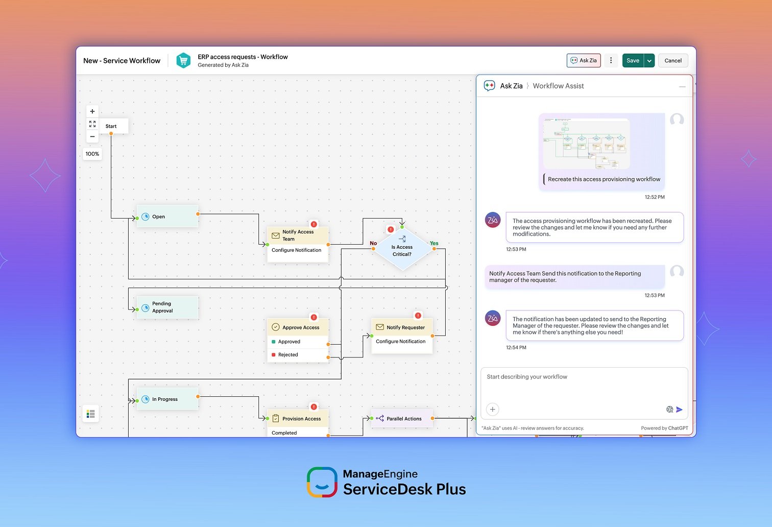Viewport: 772px width, 527px height.
Task: Click the 100% zoom level indicator
Action: [x=92, y=154]
